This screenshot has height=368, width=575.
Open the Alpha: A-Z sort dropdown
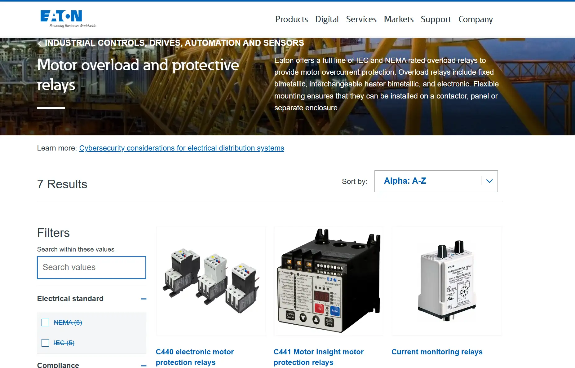click(x=436, y=181)
